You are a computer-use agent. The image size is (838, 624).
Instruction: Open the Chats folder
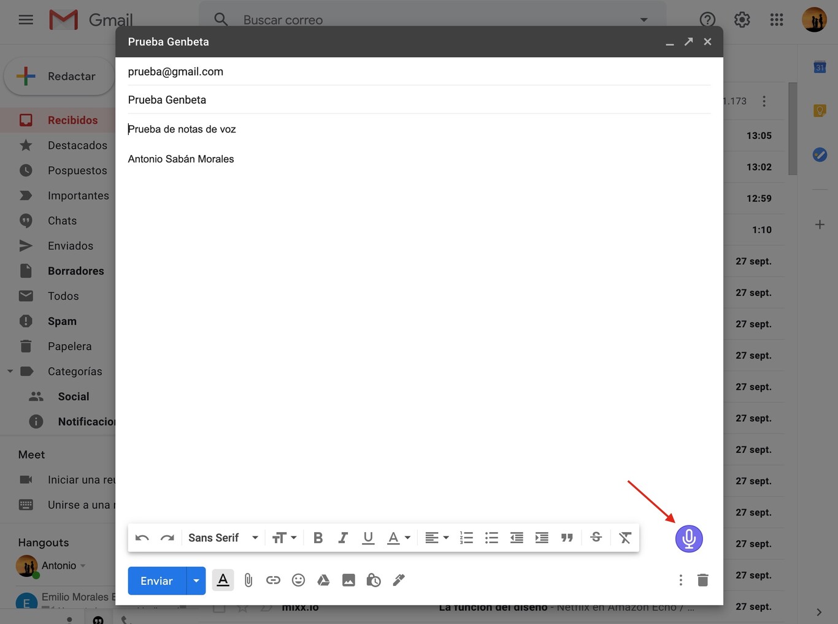pos(58,221)
